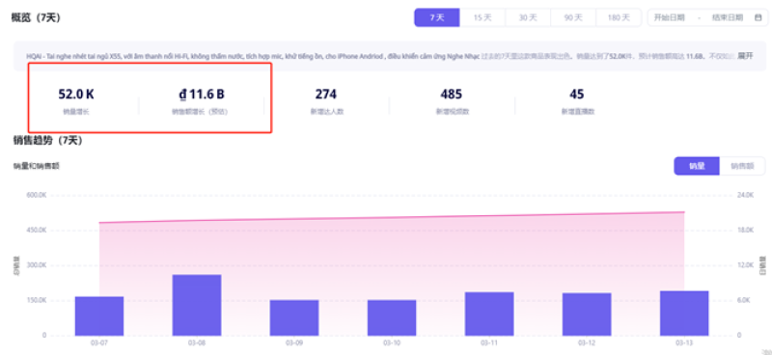Click the tallest bar at 03-08

(197, 305)
